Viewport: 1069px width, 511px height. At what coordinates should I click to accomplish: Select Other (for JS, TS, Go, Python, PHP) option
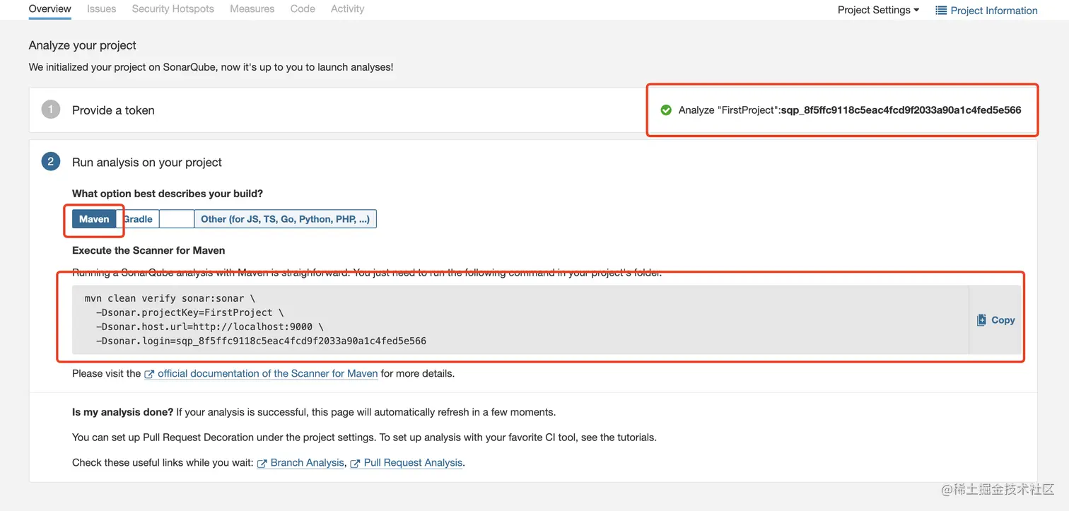click(x=285, y=219)
